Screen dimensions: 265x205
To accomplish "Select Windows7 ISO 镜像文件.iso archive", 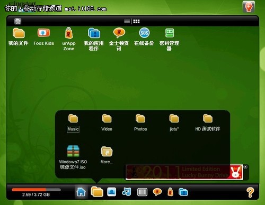I will [x=73, y=151].
